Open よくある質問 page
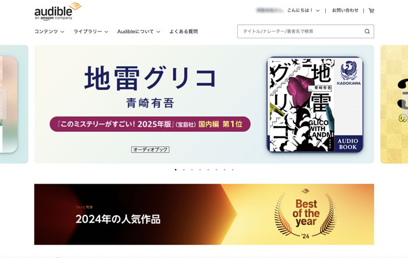This screenshot has width=408, height=258. coord(184,31)
